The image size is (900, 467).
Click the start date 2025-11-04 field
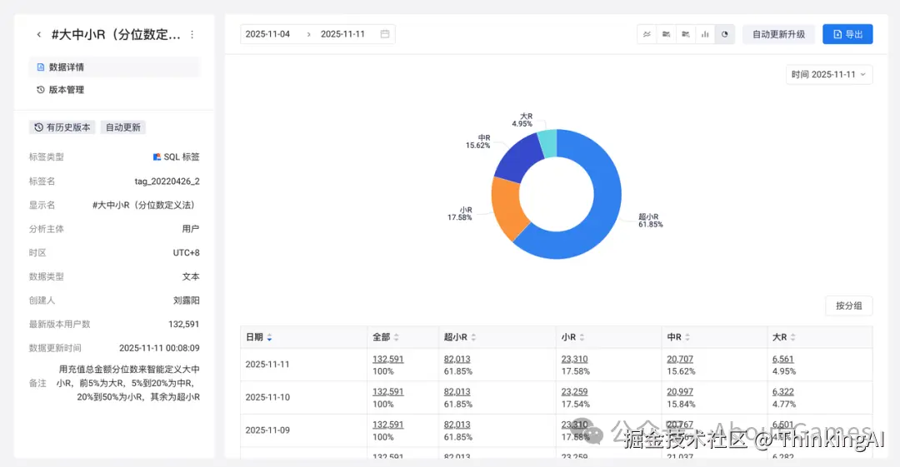268,34
